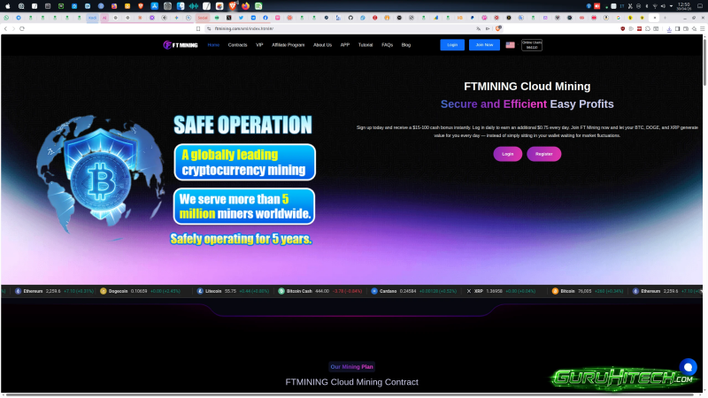The height and width of the screenshot is (398, 708).
Task: Click the FT Mining logo
Action: click(x=181, y=45)
